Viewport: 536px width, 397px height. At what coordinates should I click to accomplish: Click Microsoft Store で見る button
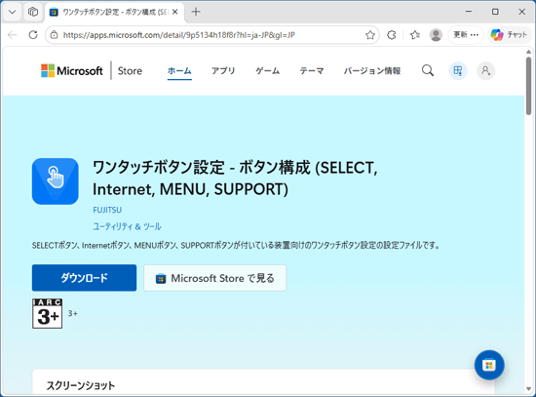(215, 278)
